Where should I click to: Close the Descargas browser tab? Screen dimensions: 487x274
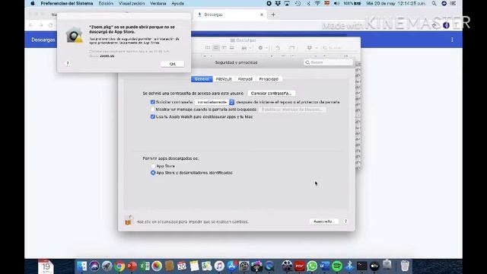tap(262, 14)
